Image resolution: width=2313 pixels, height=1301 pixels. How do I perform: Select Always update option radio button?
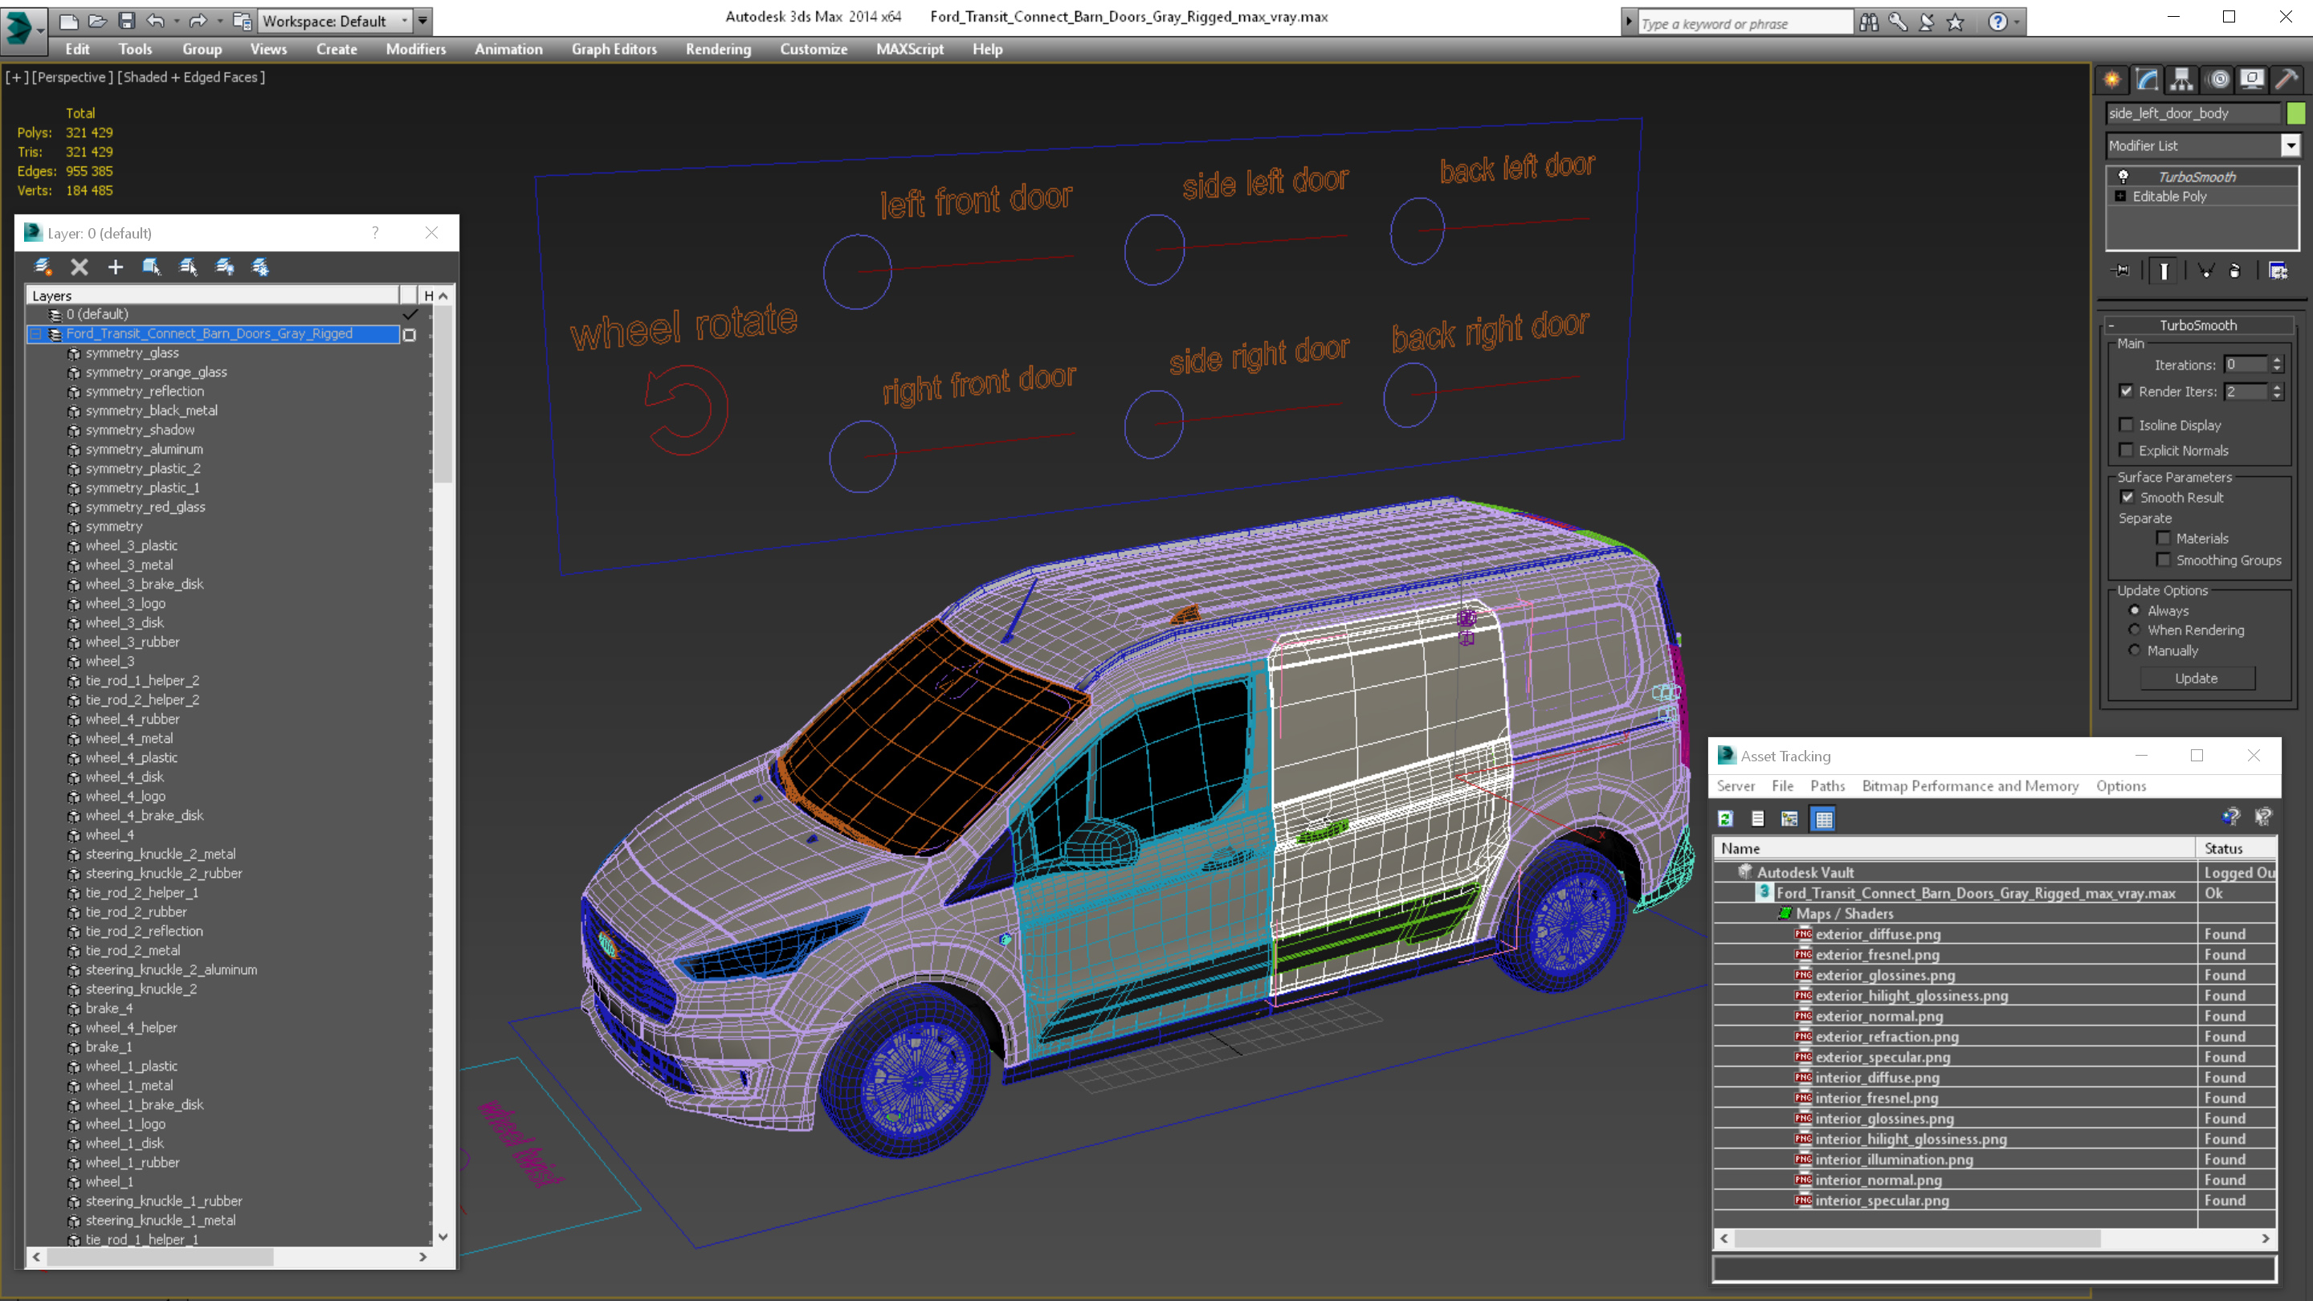coord(2135,610)
